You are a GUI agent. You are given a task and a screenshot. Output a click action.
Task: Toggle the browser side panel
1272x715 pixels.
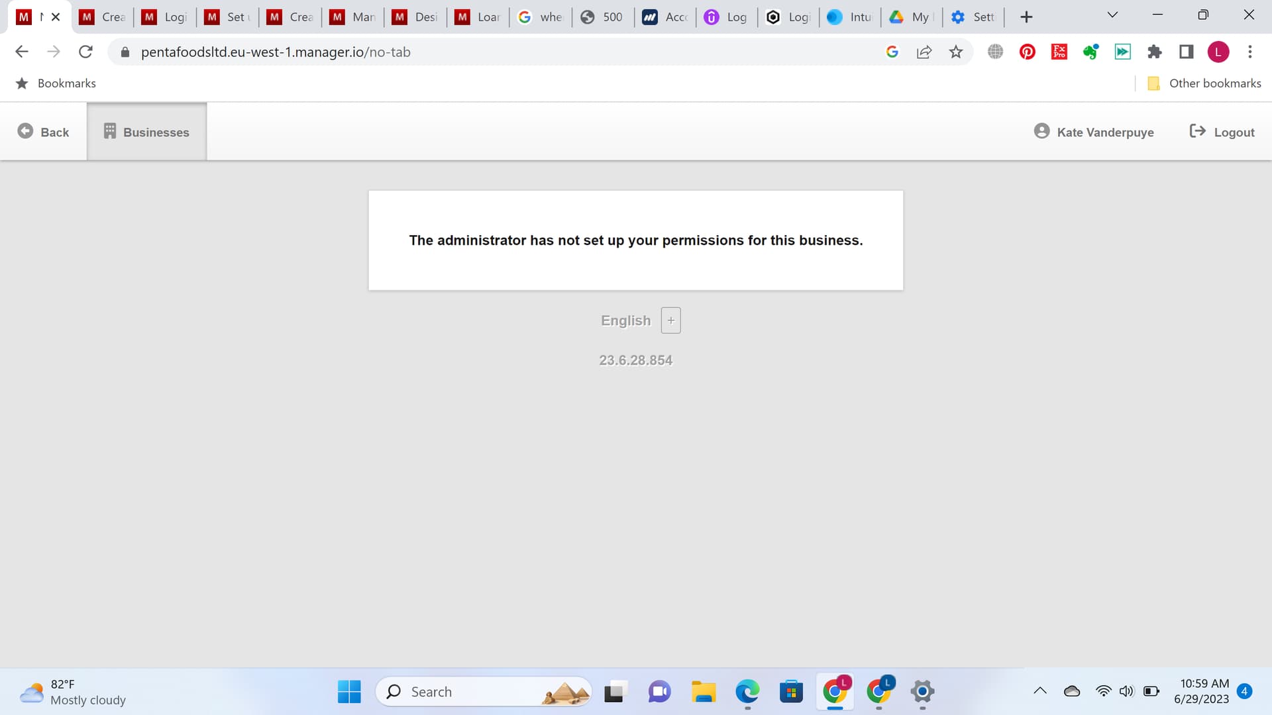click(x=1186, y=52)
